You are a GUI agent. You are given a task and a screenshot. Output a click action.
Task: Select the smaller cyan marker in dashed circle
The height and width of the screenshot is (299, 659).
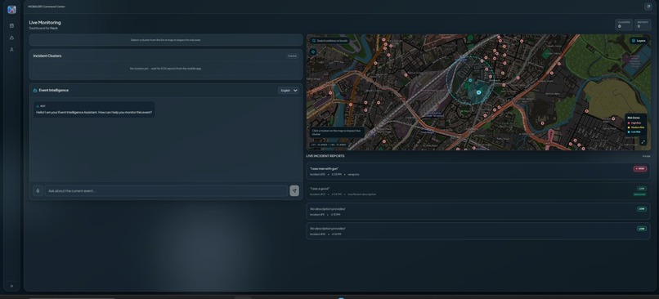click(x=470, y=80)
